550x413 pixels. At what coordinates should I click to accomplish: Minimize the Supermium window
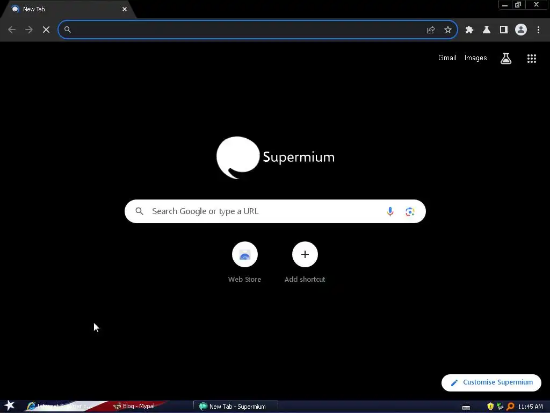coord(505,5)
